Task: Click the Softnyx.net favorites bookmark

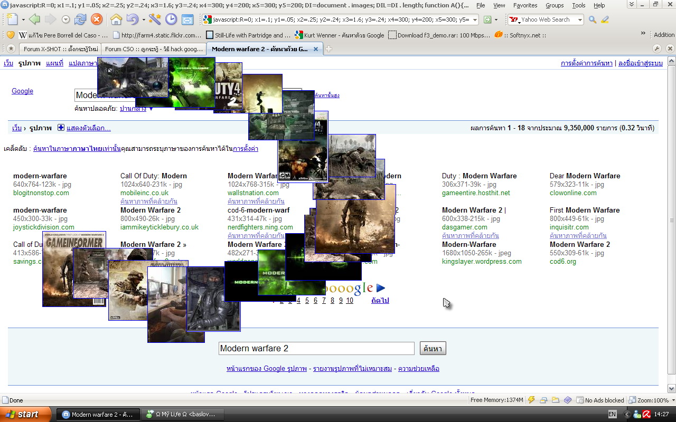Action: 520,35
